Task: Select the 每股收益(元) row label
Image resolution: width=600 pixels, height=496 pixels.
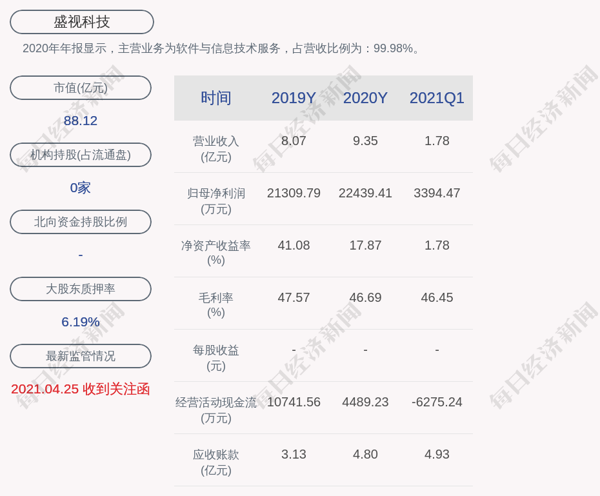Action: click(x=216, y=357)
